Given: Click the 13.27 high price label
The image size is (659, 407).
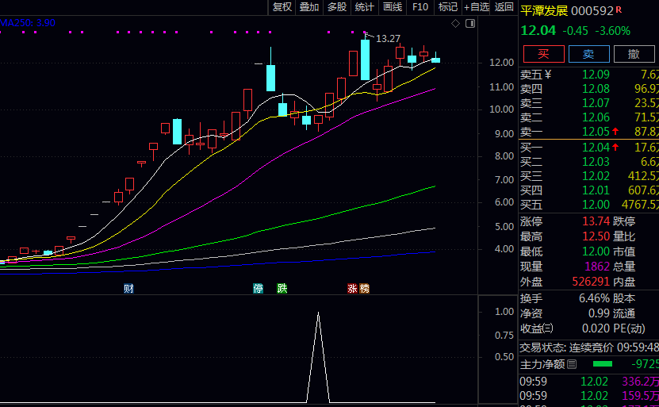Looking at the screenshot, I should tap(388, 38).
